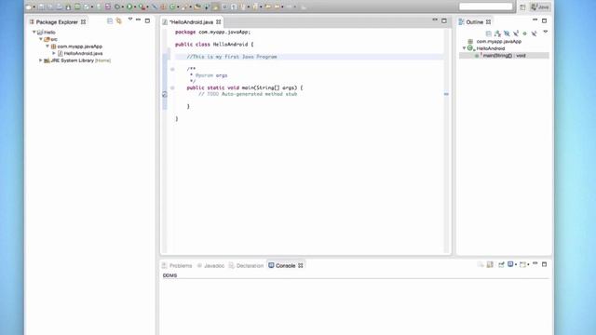Toggle Sort alphabetically in Outline

[498, 33]
